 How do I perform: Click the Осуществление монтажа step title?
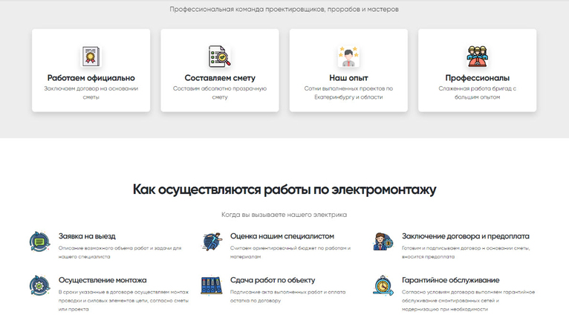pyautogui.click(x=103, y=280)
